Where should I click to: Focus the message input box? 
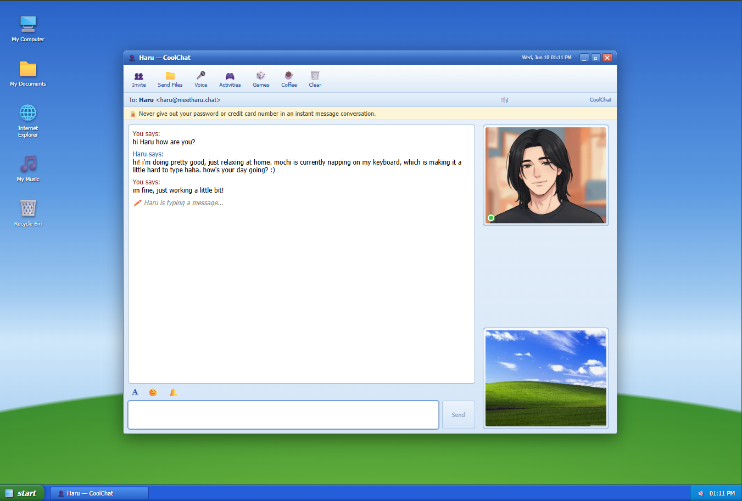pyautogui.click(x=283, y=415)
